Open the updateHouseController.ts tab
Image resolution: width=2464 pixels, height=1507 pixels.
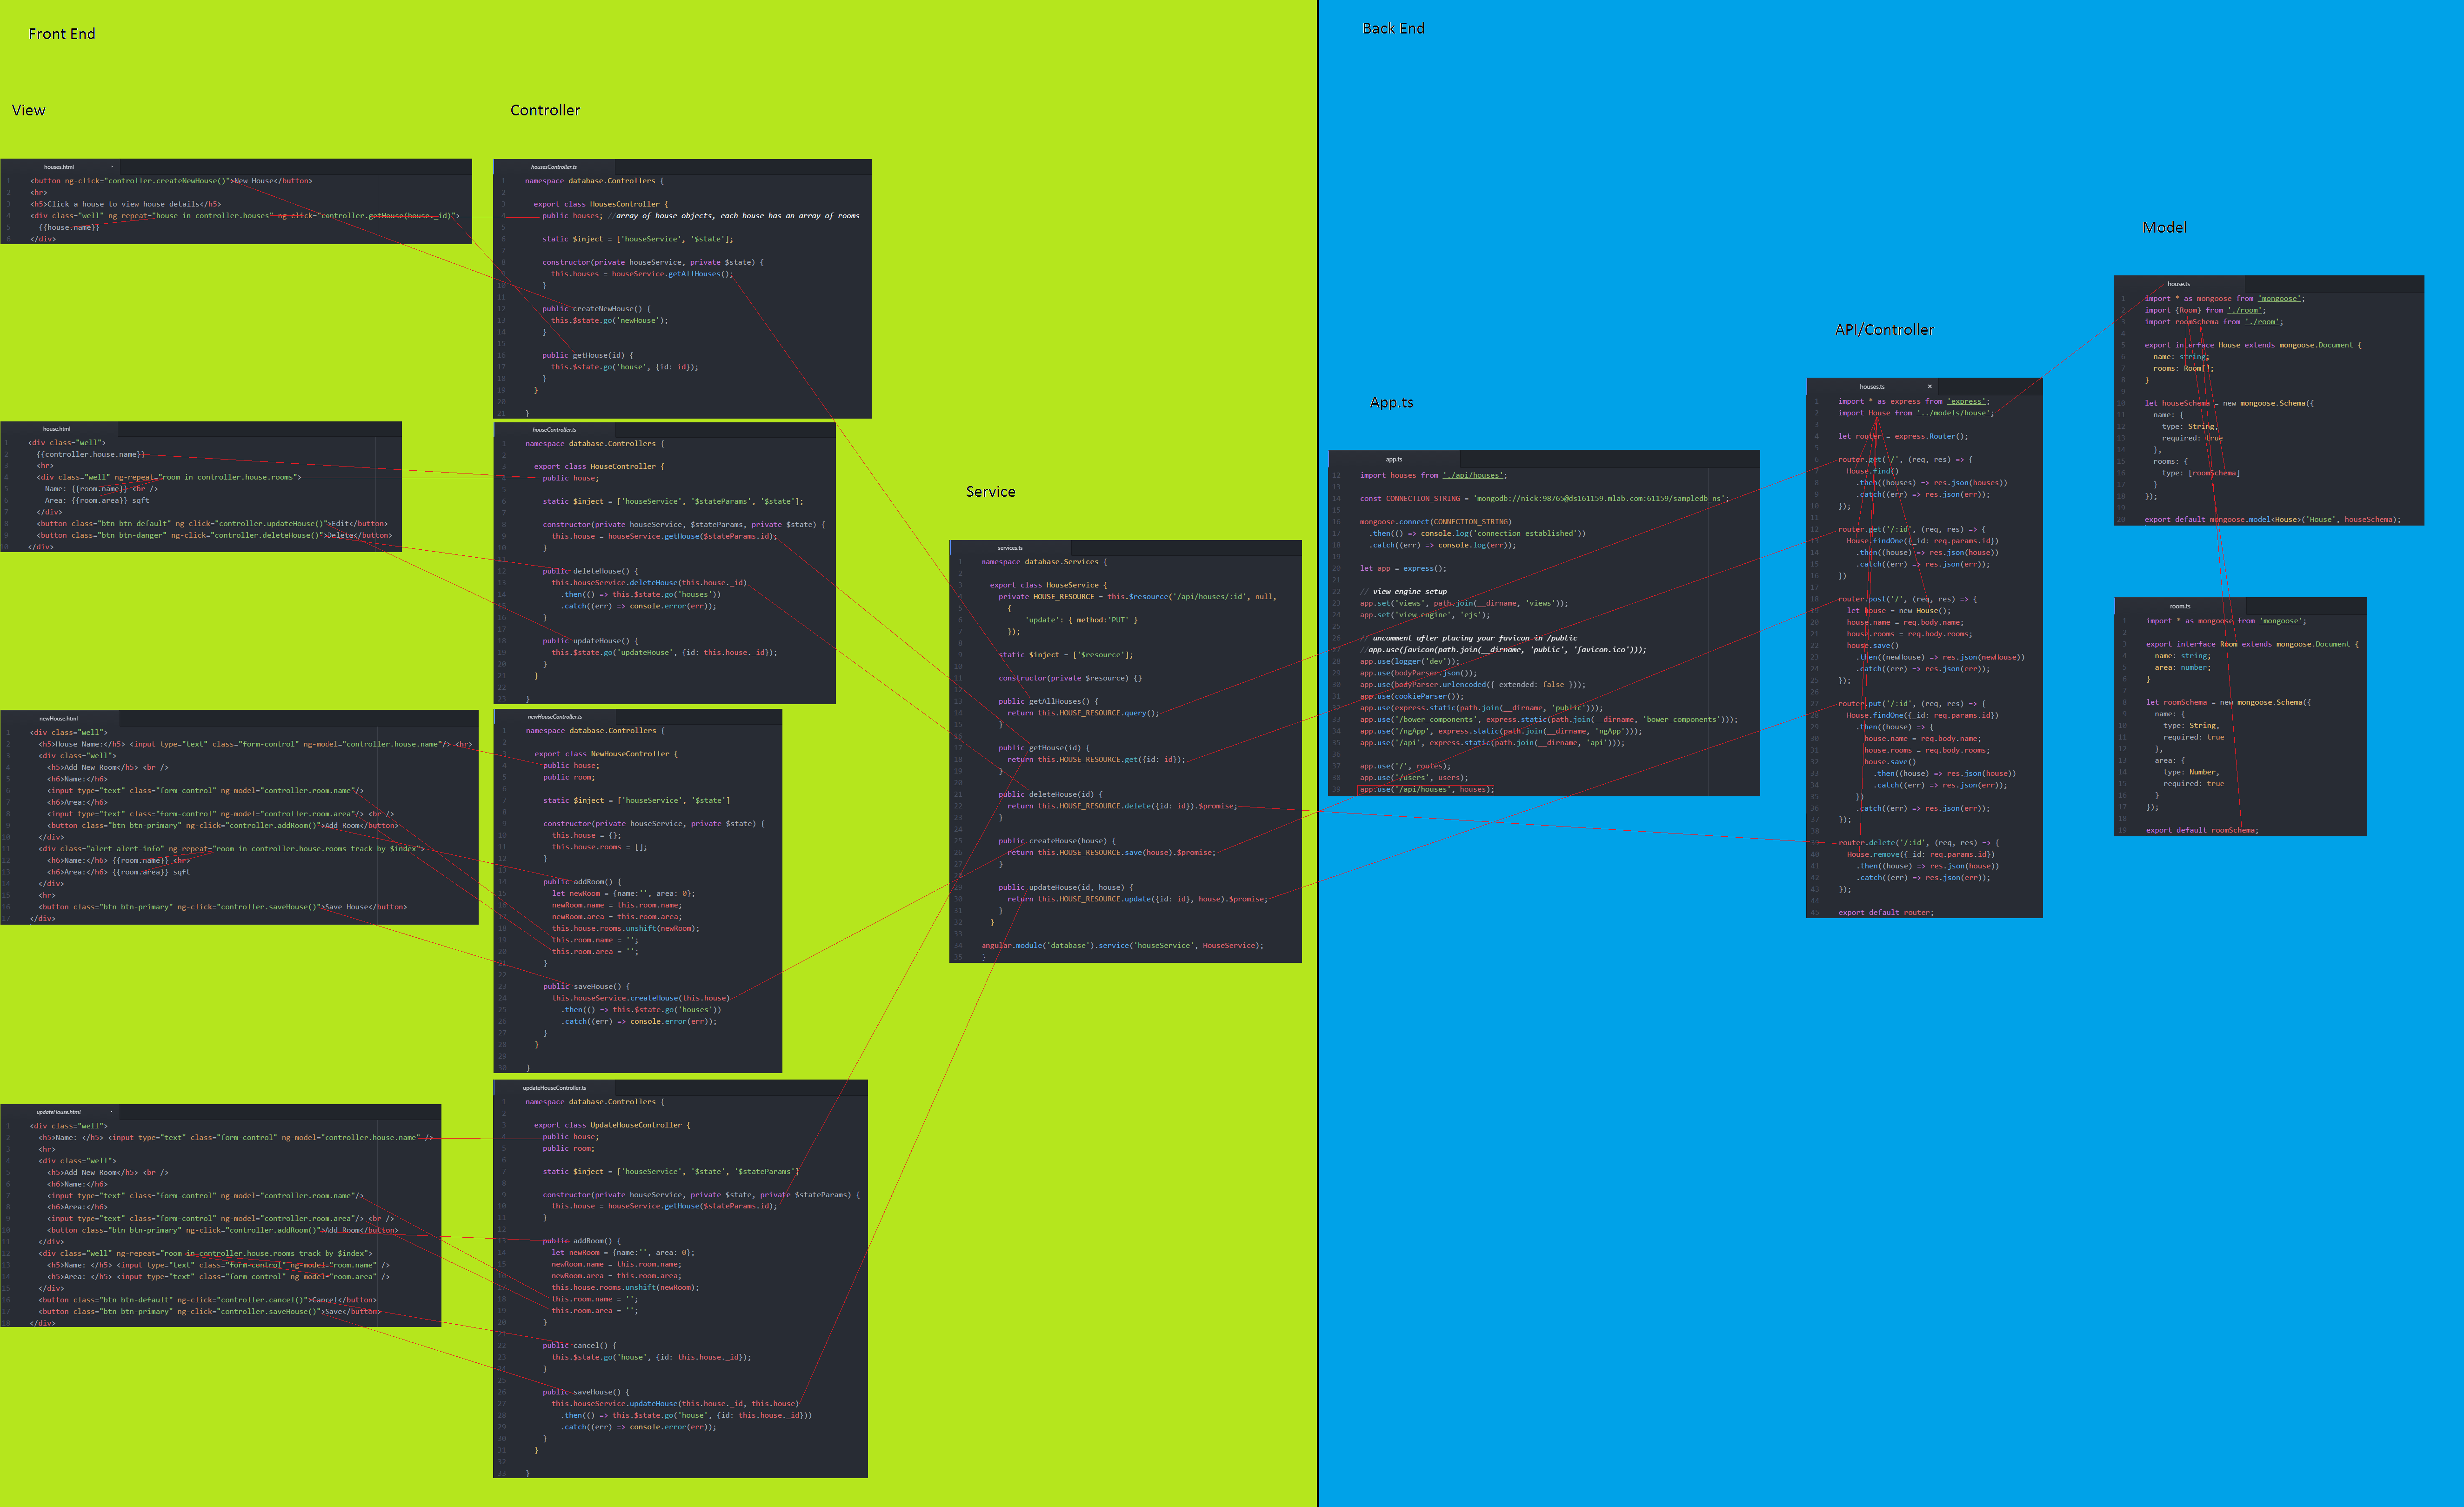pos(554,1088)
